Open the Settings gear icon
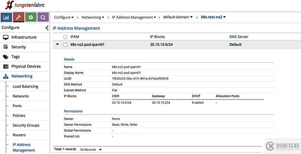 click(x=30, y=17)
